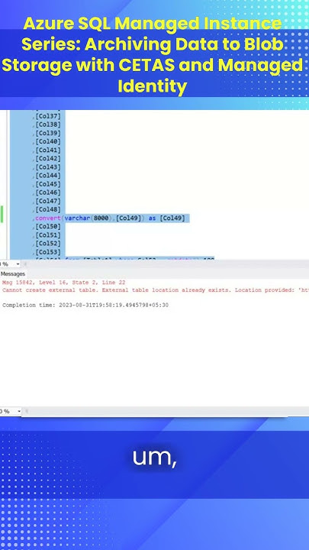Click the [Col46] line in the query
309x550 pixels.
pos(48,192)
